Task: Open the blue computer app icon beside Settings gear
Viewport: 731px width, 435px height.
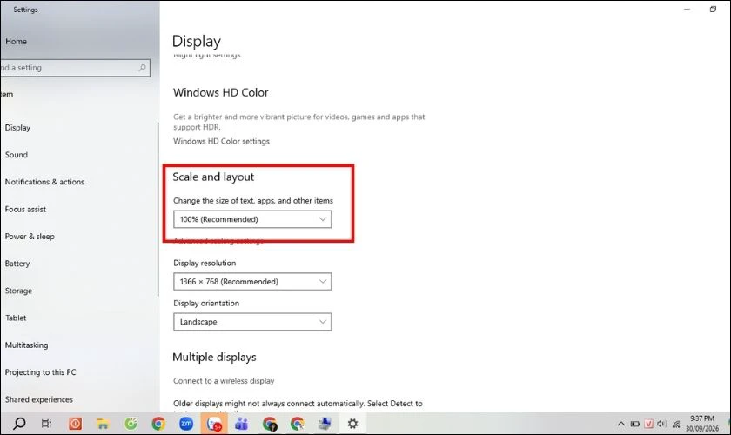Action: (x=325, y=424)
